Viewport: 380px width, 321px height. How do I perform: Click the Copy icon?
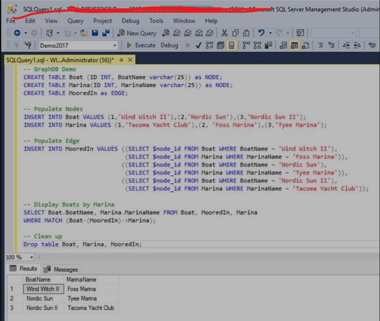[235, 33]
